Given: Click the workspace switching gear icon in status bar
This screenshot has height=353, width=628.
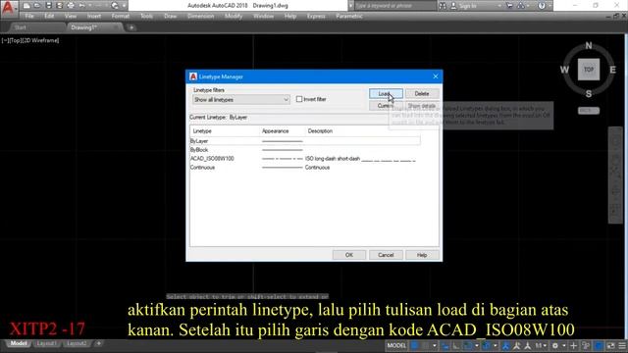Looking at the screenshot, I should coord(555,345).
